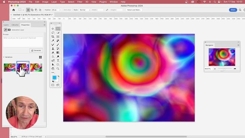The image size is (245, 138).
Task: Open selected variation's three-dots menu
Action: [28, 63]
